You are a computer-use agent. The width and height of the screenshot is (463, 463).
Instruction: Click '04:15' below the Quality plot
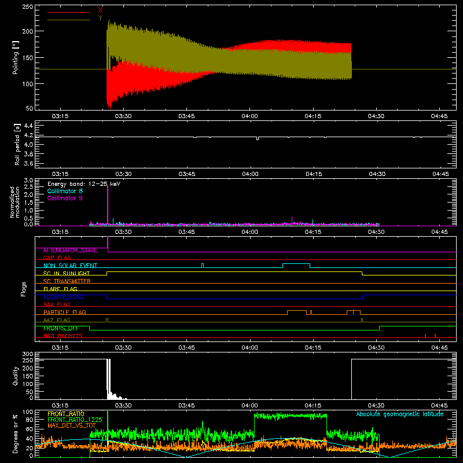pyautogui.click(x=313, y=406)
